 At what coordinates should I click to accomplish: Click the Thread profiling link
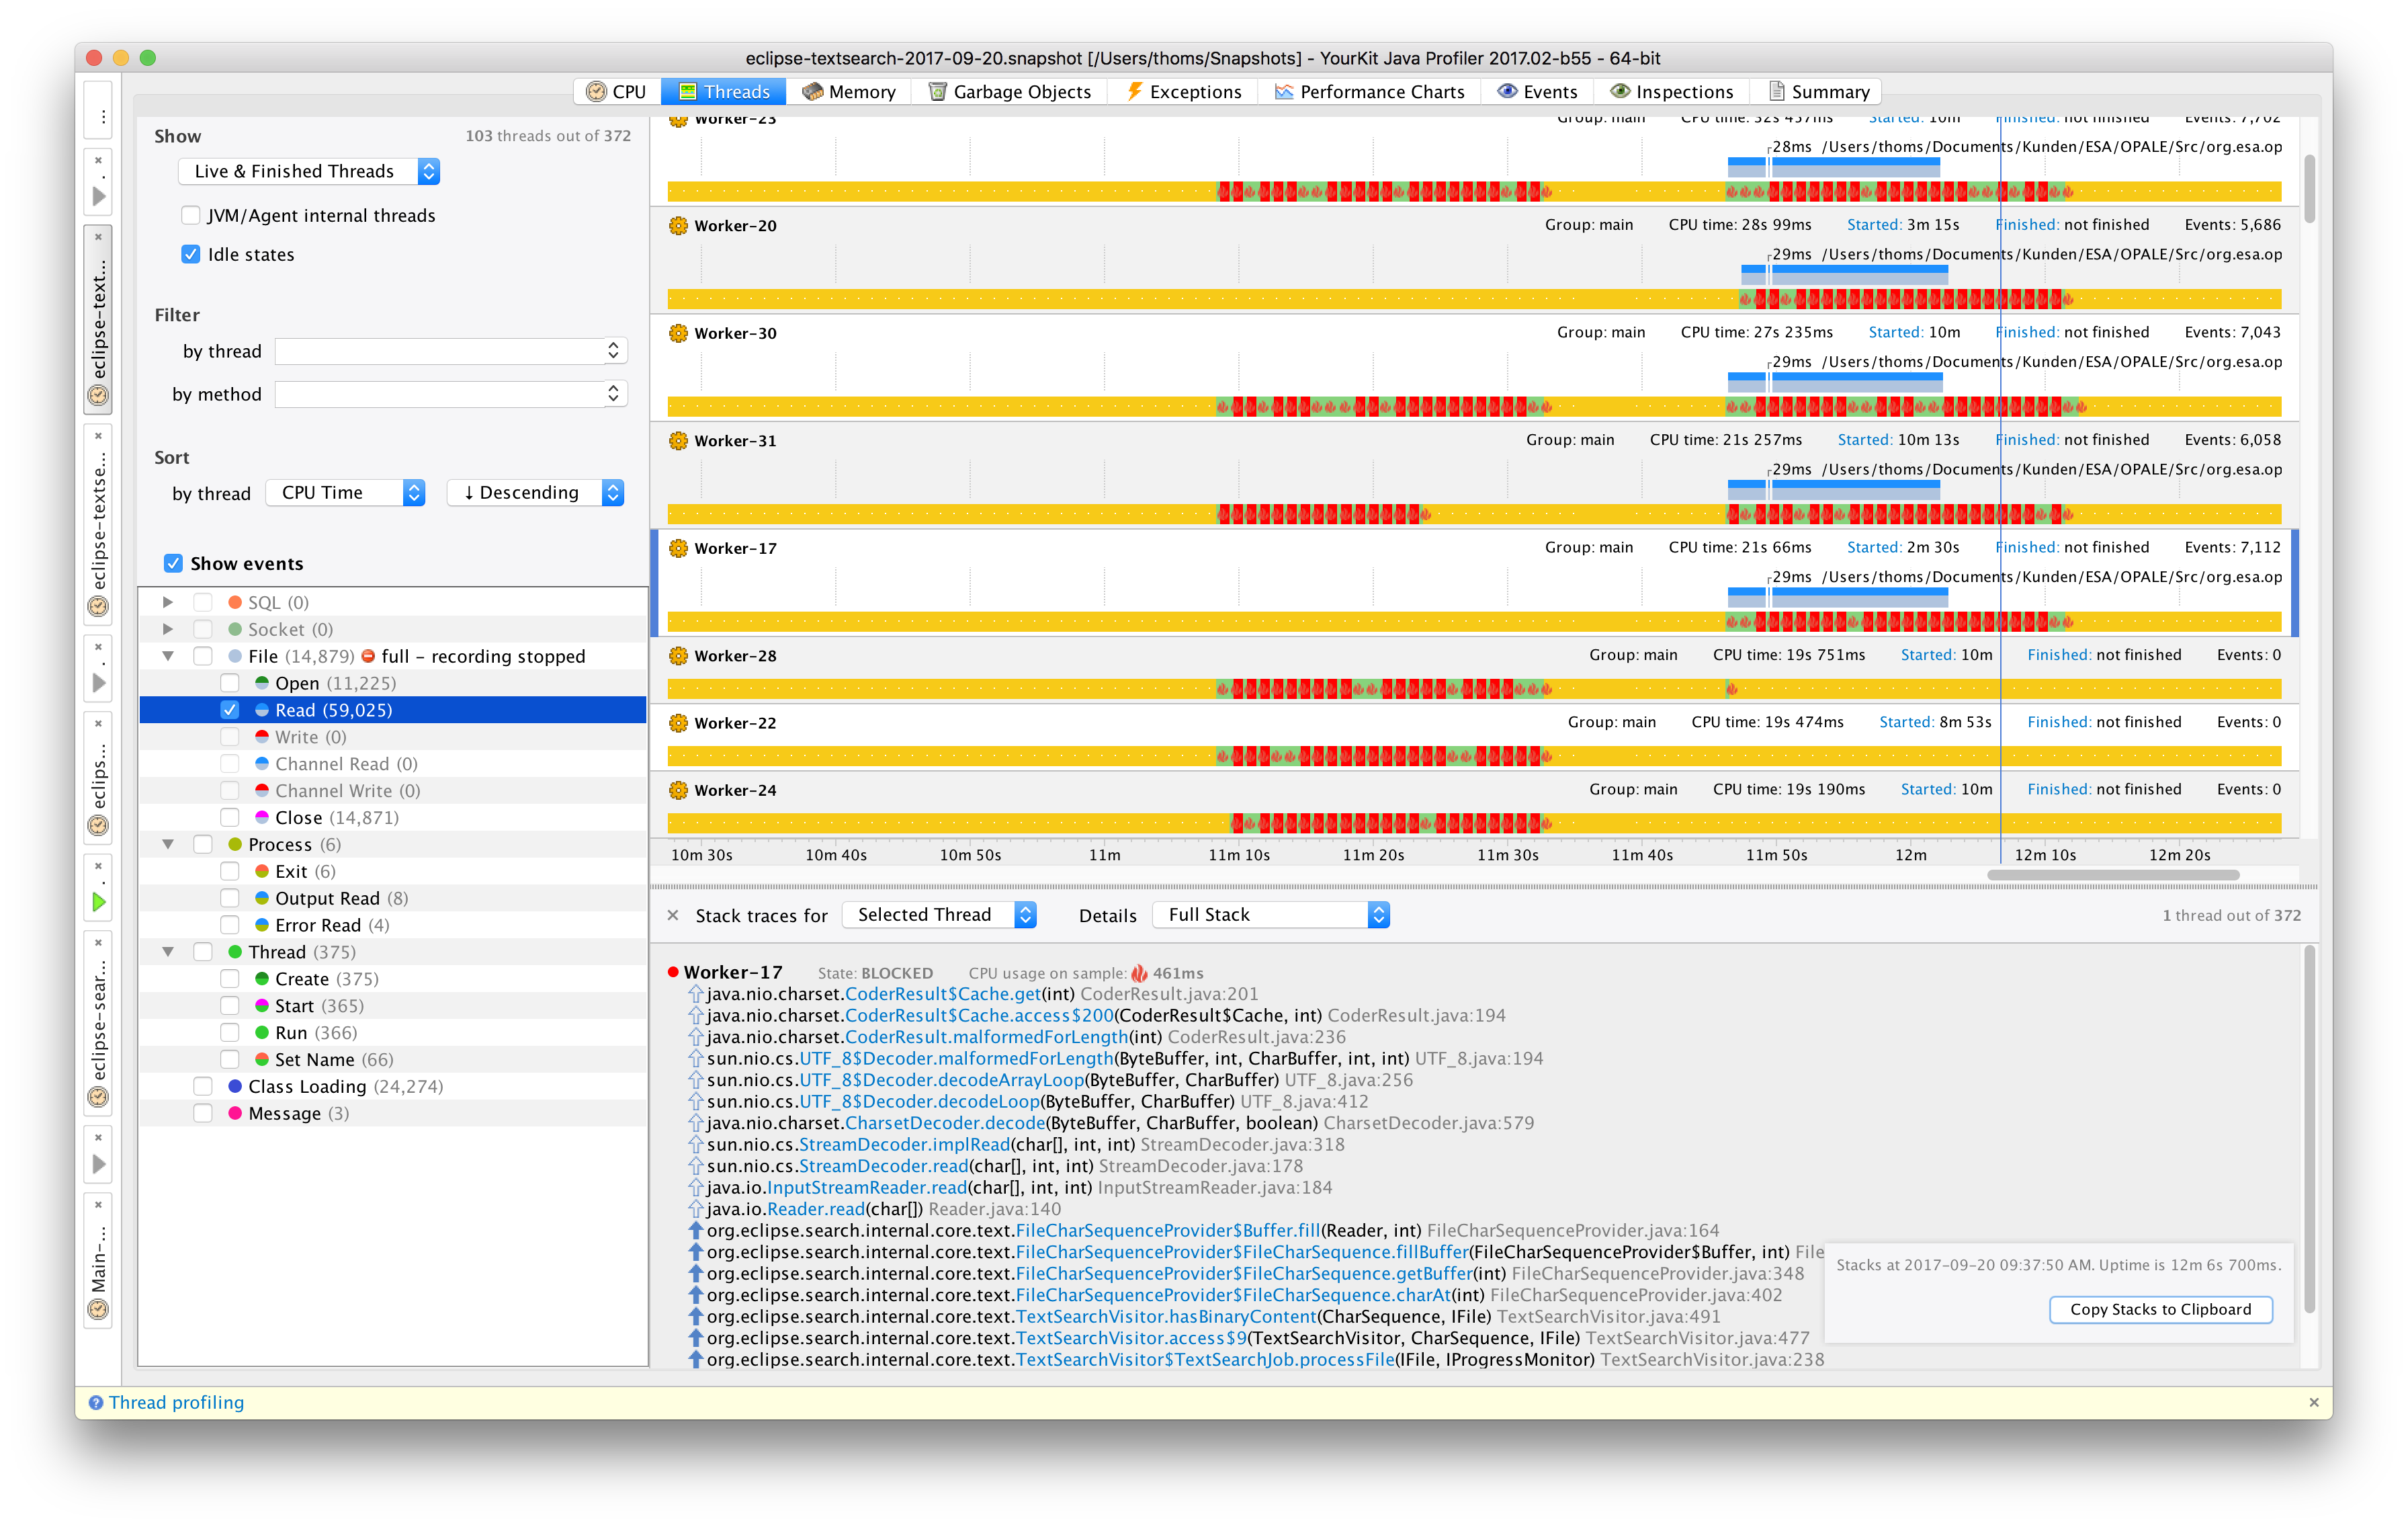click(177, 1403)
